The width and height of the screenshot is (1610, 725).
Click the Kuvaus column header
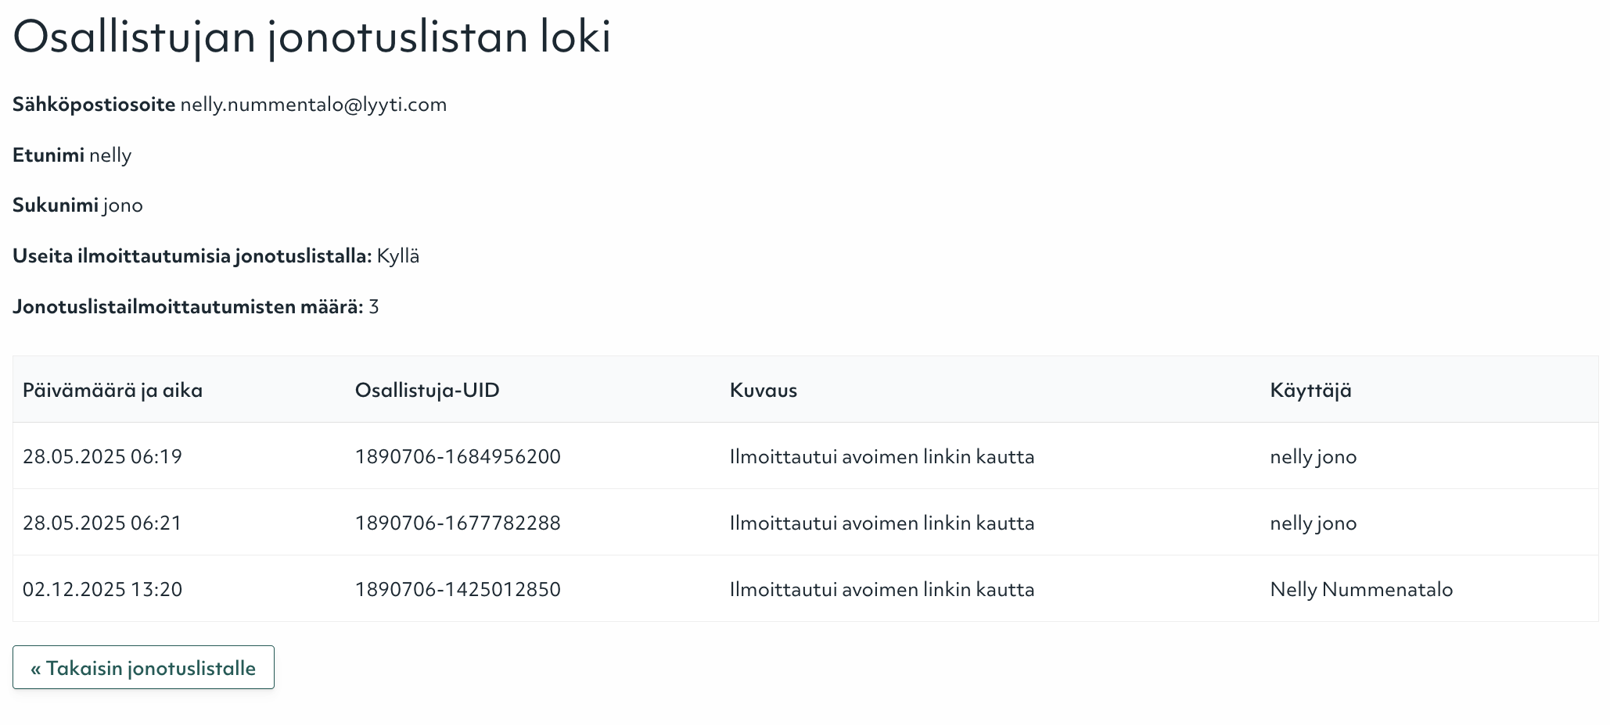point(764,390)
